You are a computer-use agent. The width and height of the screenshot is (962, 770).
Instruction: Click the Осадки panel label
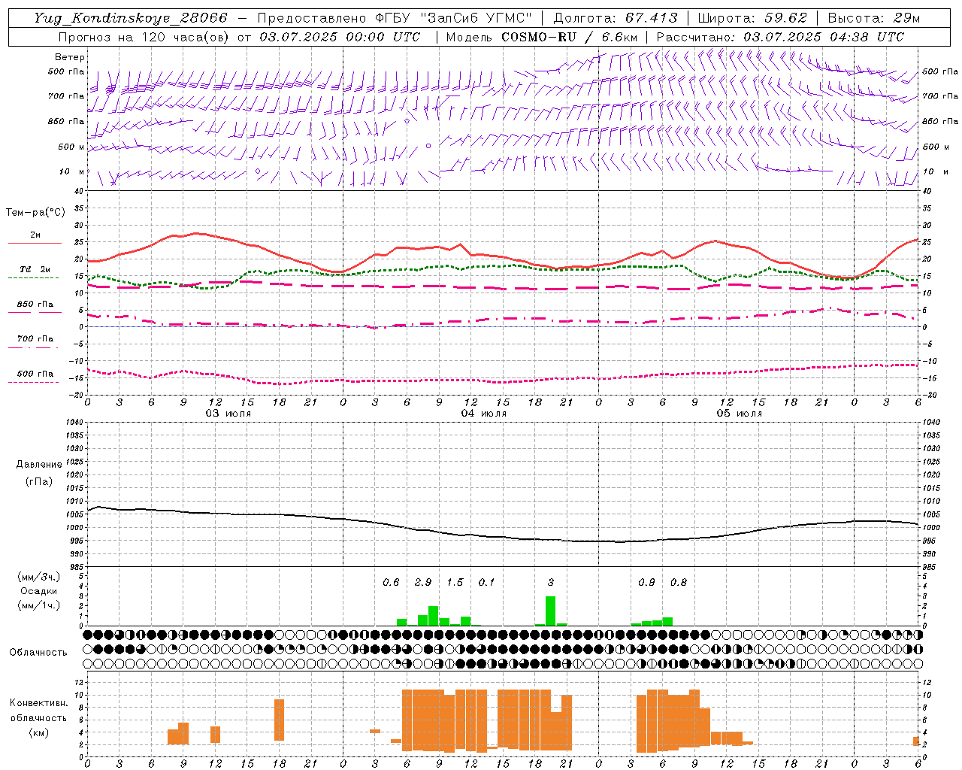(39, 591)
